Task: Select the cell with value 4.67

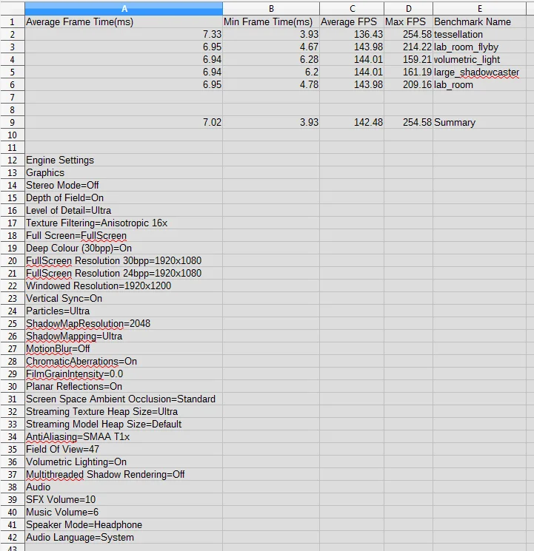Action: 271,47
